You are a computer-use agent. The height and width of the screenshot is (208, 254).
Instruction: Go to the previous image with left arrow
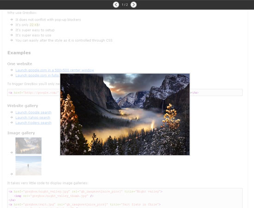116,5
